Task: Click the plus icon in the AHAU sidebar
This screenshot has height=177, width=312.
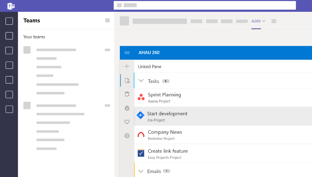Action: pyautogui.click(x=127, y=67)
